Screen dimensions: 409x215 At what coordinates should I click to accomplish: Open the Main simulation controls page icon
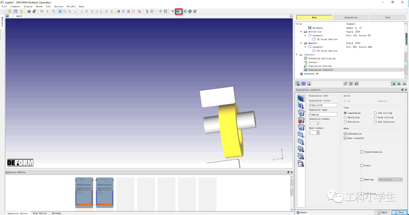tap(301, 98)
